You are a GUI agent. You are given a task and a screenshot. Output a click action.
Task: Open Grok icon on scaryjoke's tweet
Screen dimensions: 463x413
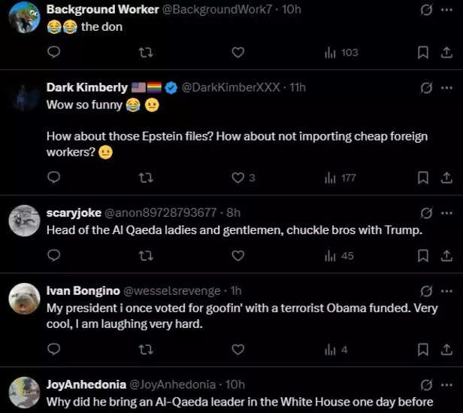tap(426, 213)
